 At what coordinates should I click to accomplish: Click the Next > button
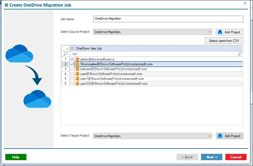(x=212, y=157)
